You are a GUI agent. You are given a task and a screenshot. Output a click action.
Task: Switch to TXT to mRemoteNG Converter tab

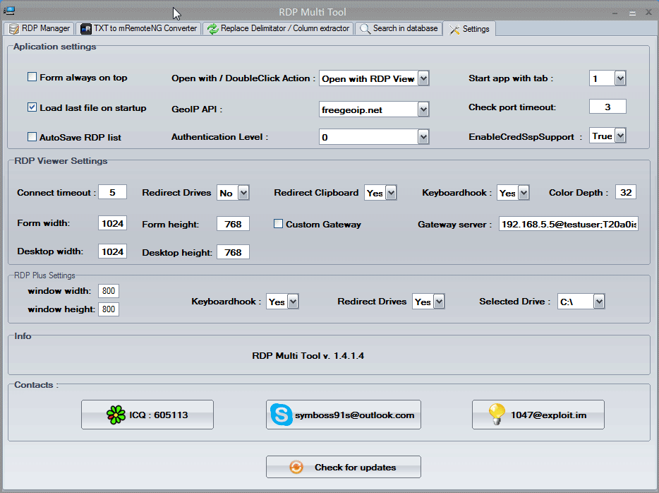point(138,29)
